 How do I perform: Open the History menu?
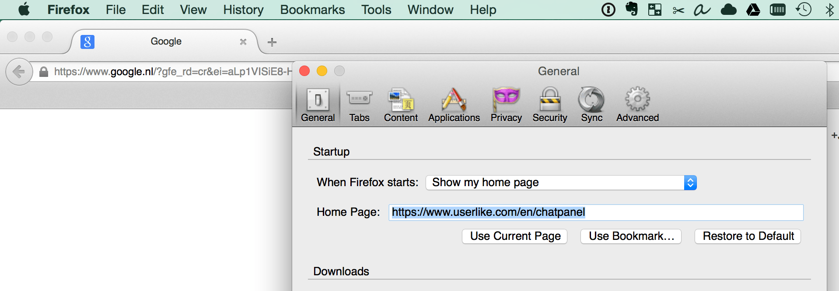(x=243, y=10)
